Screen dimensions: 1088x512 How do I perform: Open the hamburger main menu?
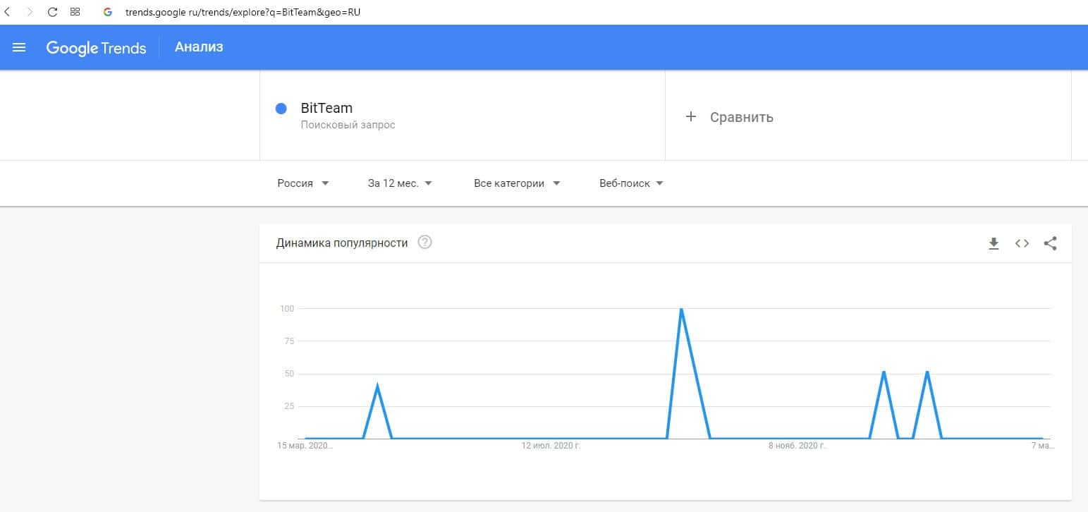[19, 48]
